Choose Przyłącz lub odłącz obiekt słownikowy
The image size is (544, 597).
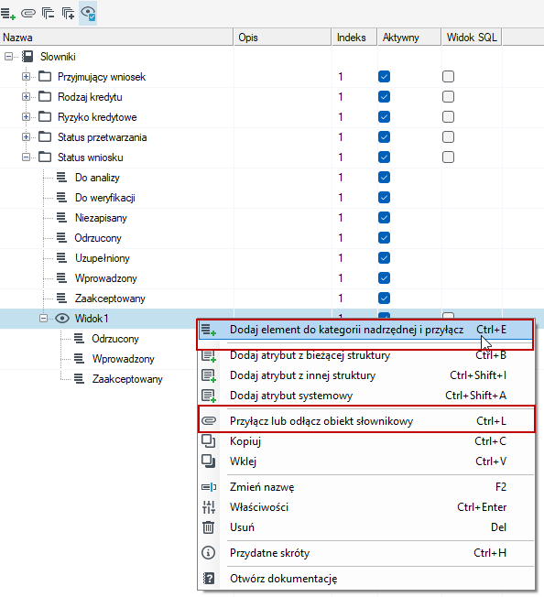365,421
